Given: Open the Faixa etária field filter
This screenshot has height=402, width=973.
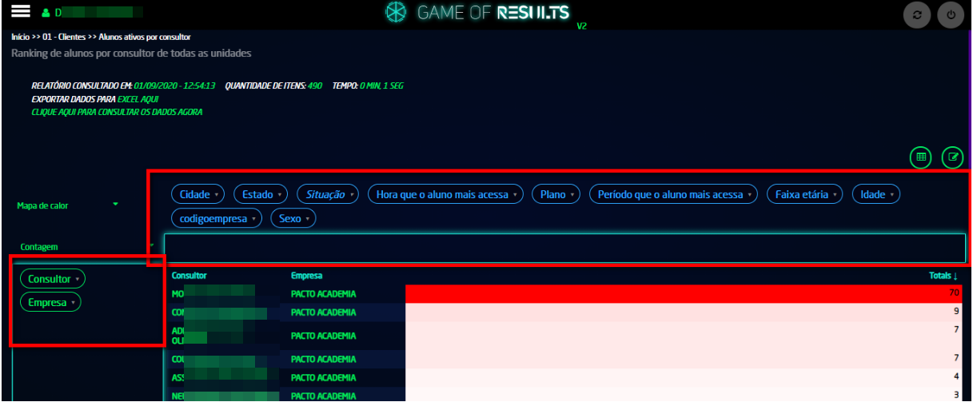Looking at the screenshot, I should click(804, 194).
